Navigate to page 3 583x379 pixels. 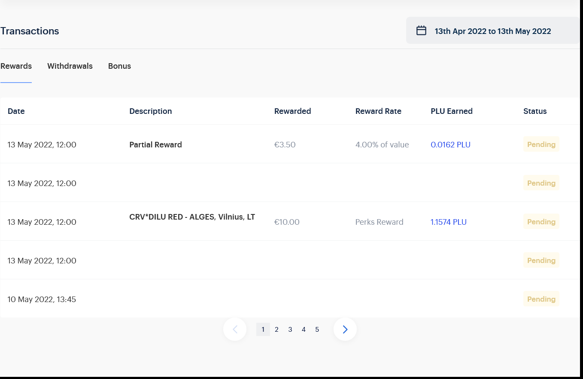(290, 330)
